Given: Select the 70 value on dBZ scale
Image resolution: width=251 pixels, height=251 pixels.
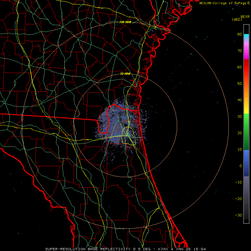Looking at the screenshot, I should coord(240,51).
